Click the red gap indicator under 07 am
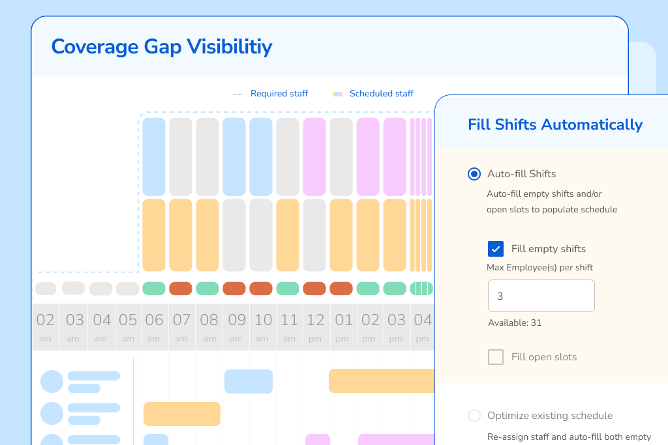668x445 pixels. pos(181,288)
